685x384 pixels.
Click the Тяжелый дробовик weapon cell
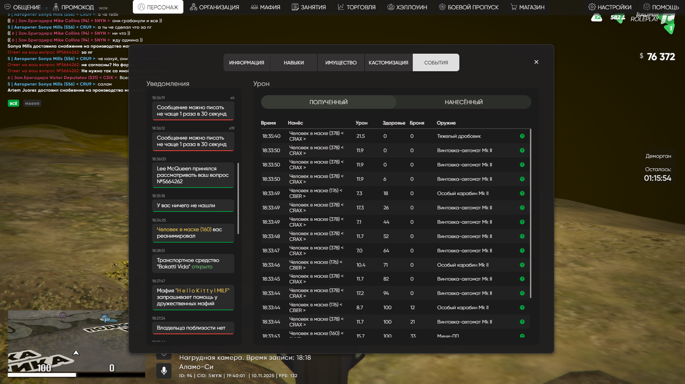[x=459, y=136]
